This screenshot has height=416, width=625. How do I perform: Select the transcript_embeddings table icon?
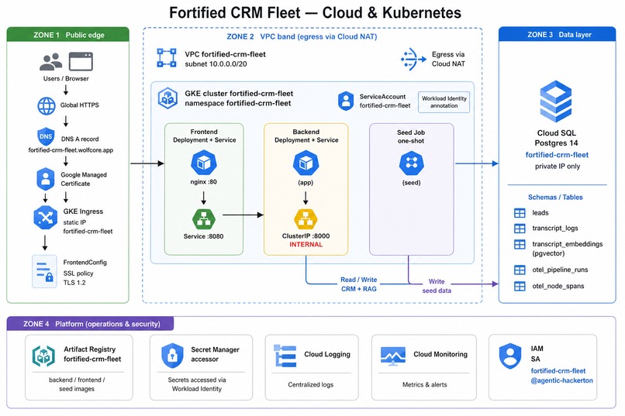pos(520,245)
